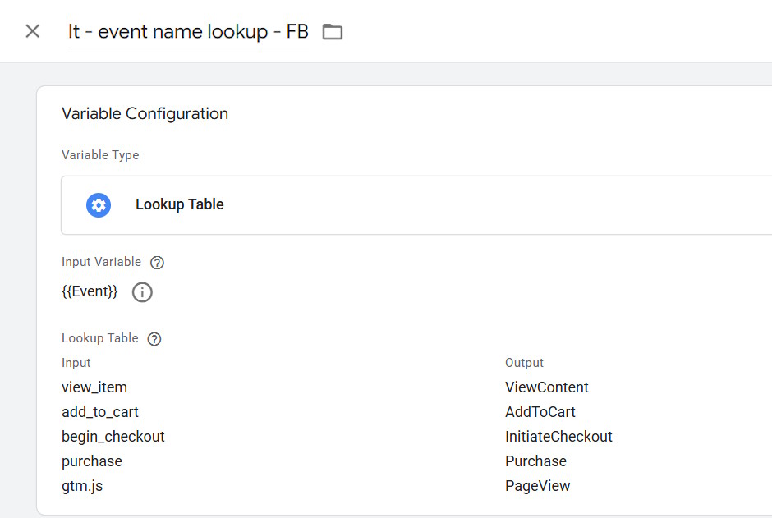Open help icon next to Lookup Table label
The width and height of the screenshot is (772, 518).
(154, 339)
